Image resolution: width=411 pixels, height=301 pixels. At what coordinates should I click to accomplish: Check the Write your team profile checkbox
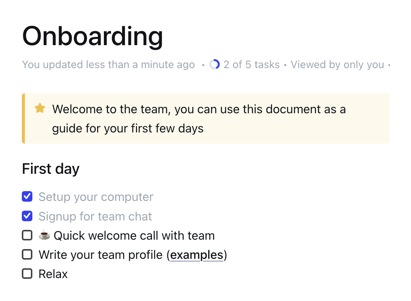pyautogui.click(x=27, y=254)
